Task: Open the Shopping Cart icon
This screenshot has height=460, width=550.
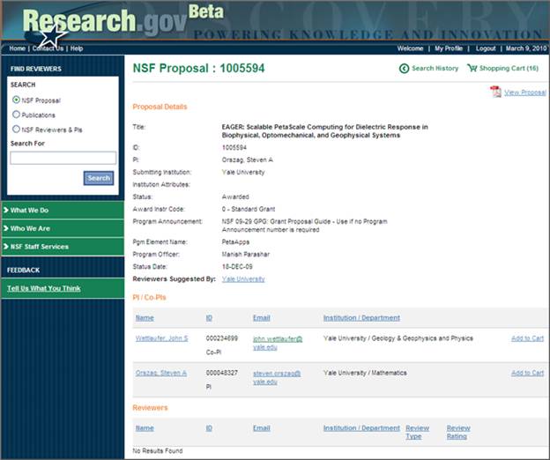Action: point(472,69)
